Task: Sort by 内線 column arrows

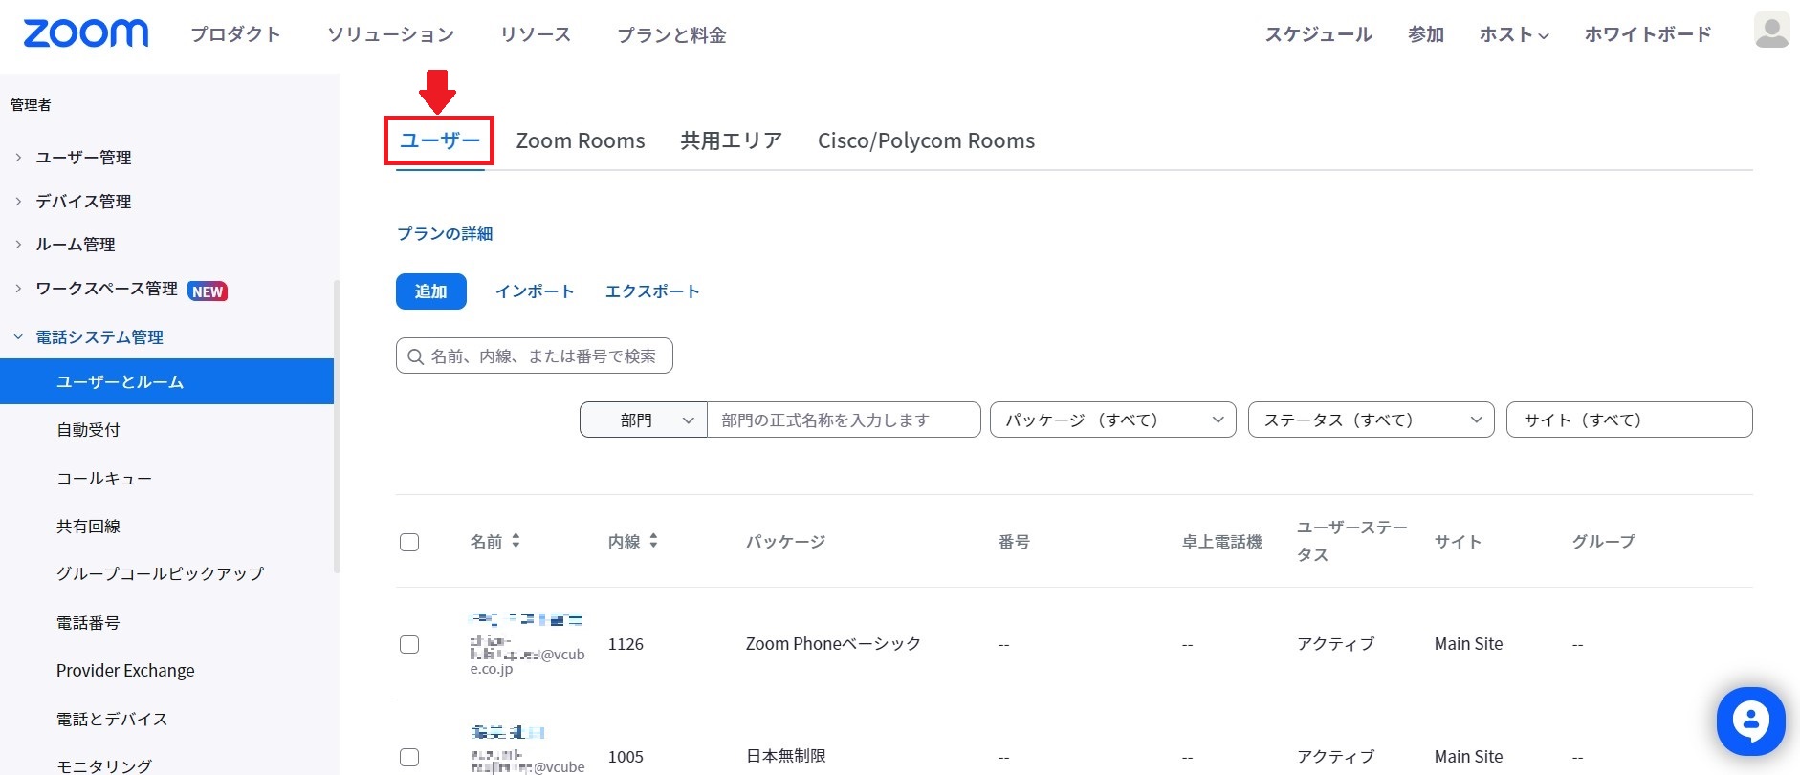Action: 653,541
